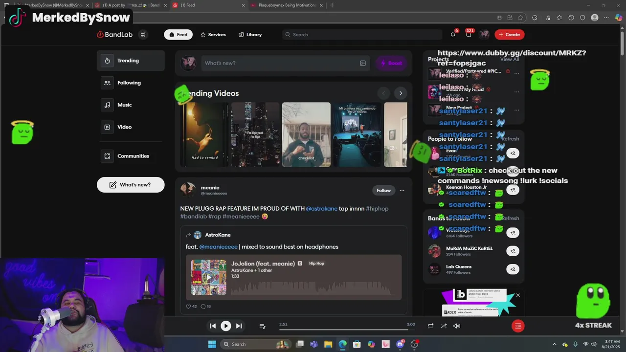Screen dimensions: 626x352
Task: Attach image to new post
Action: [x=363, y=63]
